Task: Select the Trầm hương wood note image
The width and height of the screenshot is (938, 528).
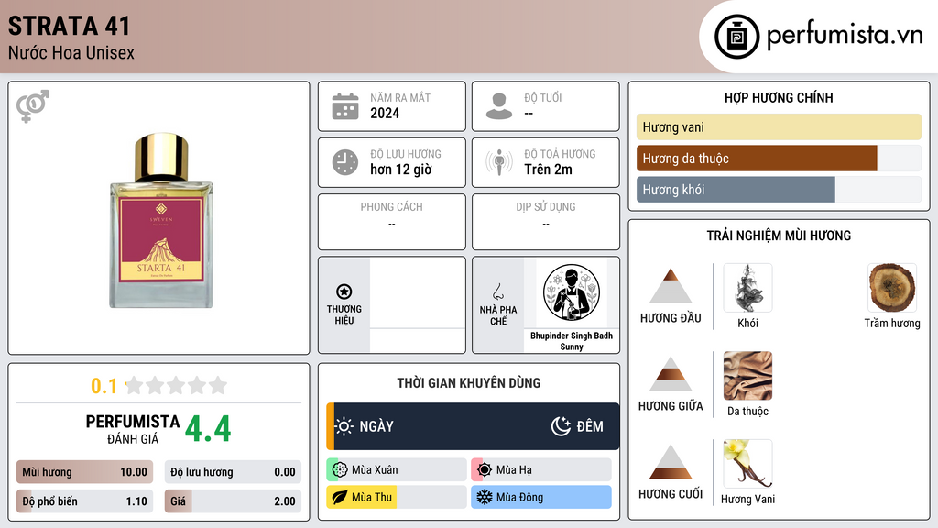Action: [x=892, y=287]
